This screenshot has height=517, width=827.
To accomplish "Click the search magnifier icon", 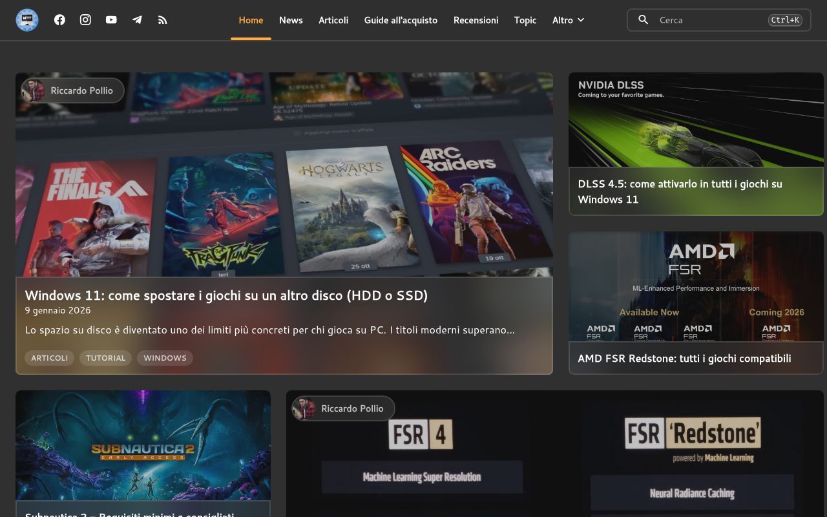I will coord(643,20).
